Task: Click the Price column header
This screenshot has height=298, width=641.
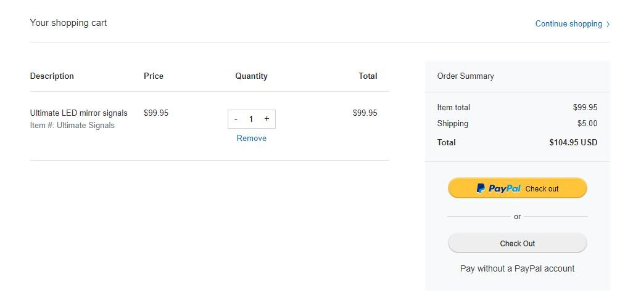Action: [x=154, y=76]
